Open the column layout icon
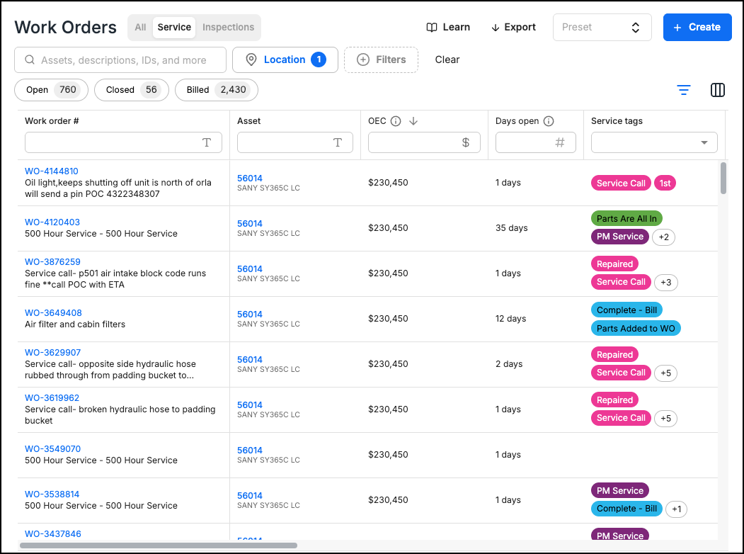 (x=717, y=90)
